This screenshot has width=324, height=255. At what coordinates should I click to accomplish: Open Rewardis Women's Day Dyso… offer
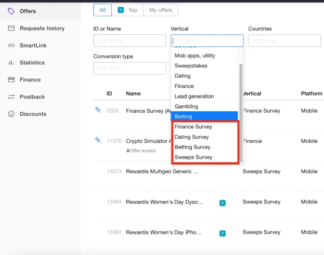pos(165,202)
